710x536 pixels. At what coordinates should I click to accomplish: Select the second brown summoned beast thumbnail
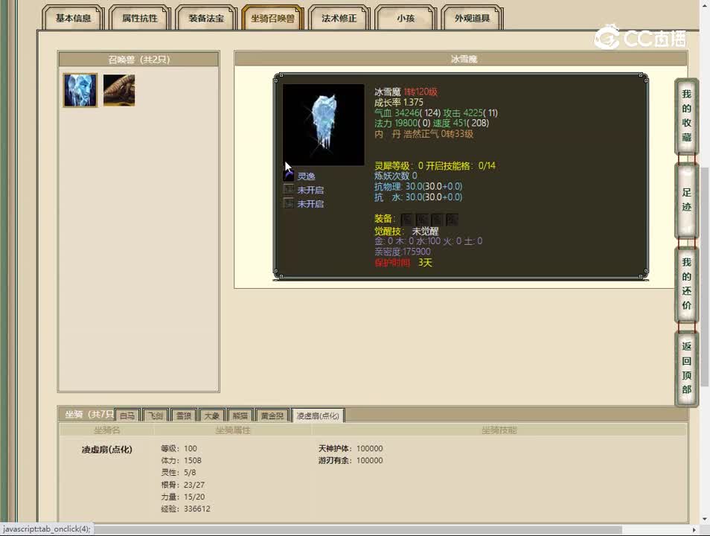coord(119,90)
